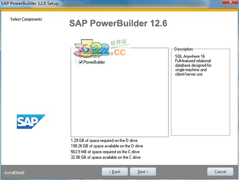
Task: Proceed with the Next button
Action: point(143,172)
